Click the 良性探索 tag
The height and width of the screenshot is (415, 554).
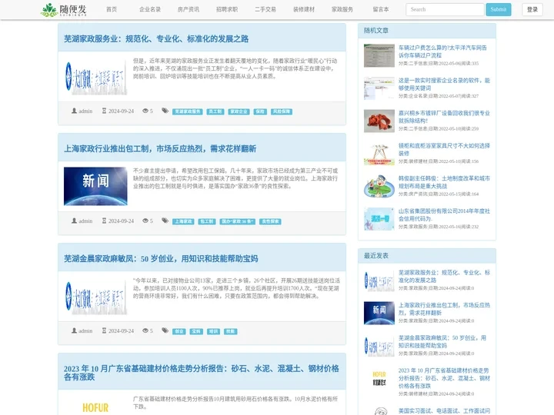click(270, 221)
